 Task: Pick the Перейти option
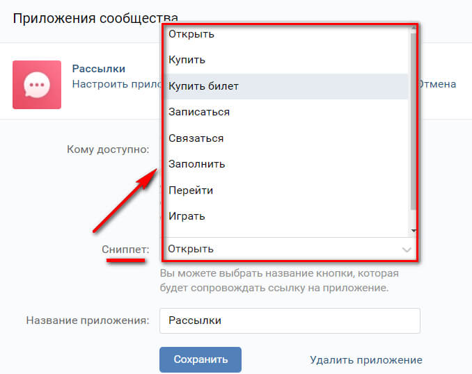click(x=191, y=190)
